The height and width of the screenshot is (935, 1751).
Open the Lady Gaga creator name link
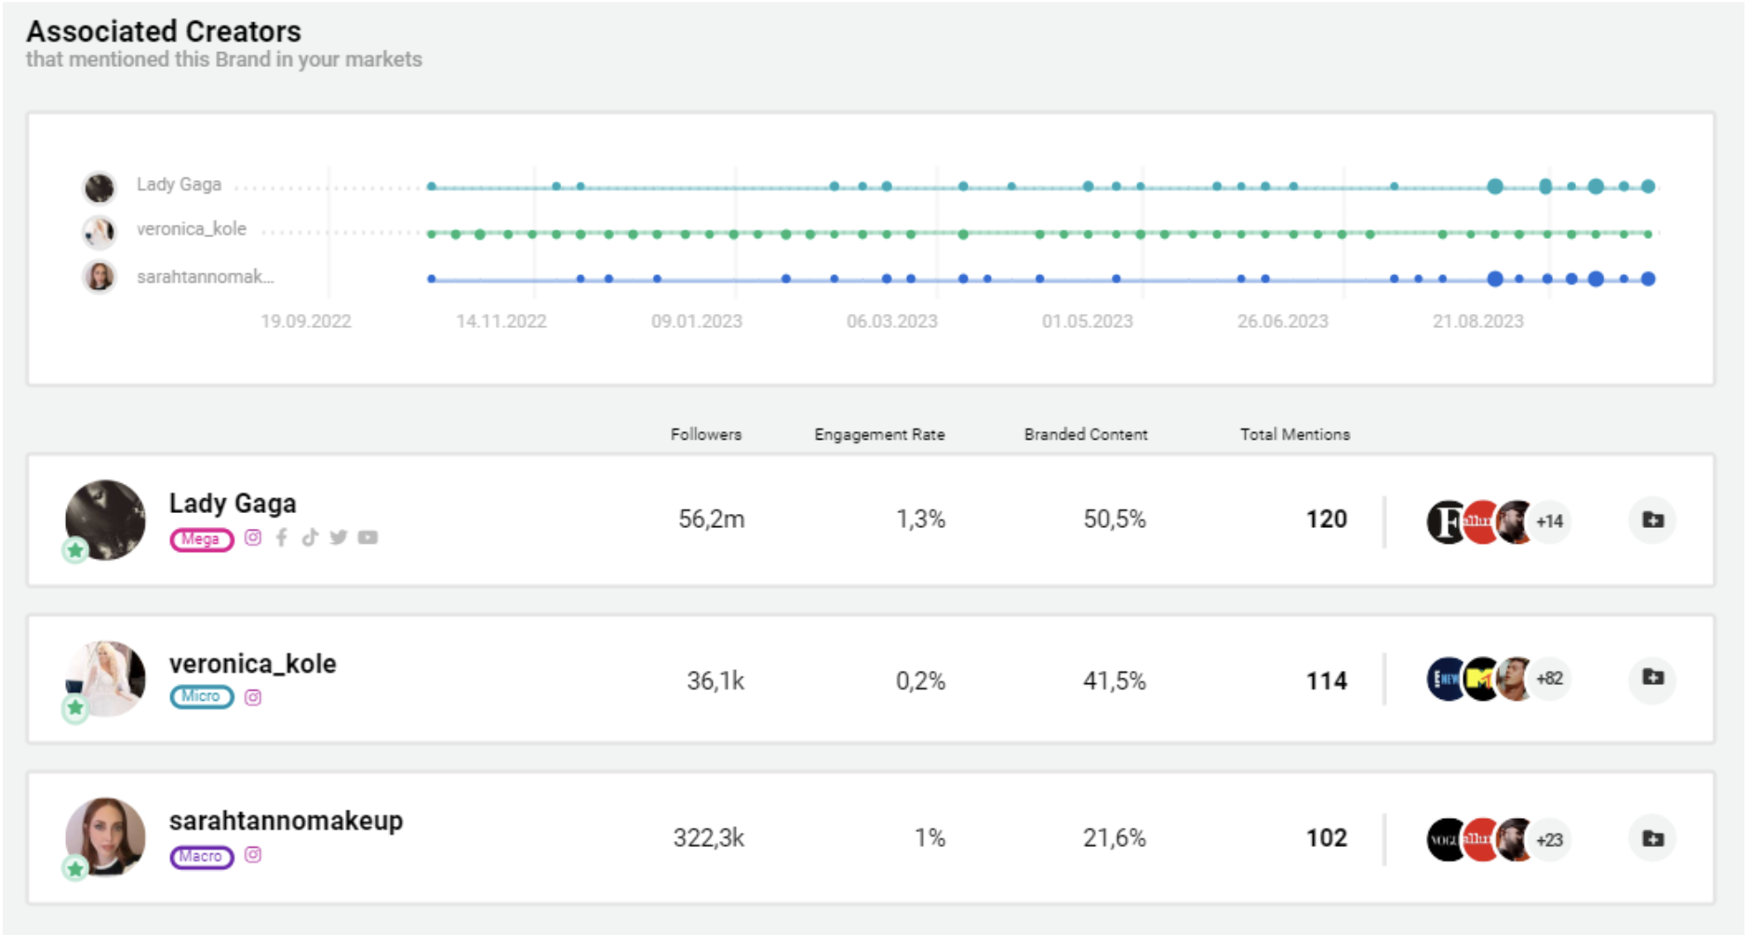(233, 503)
